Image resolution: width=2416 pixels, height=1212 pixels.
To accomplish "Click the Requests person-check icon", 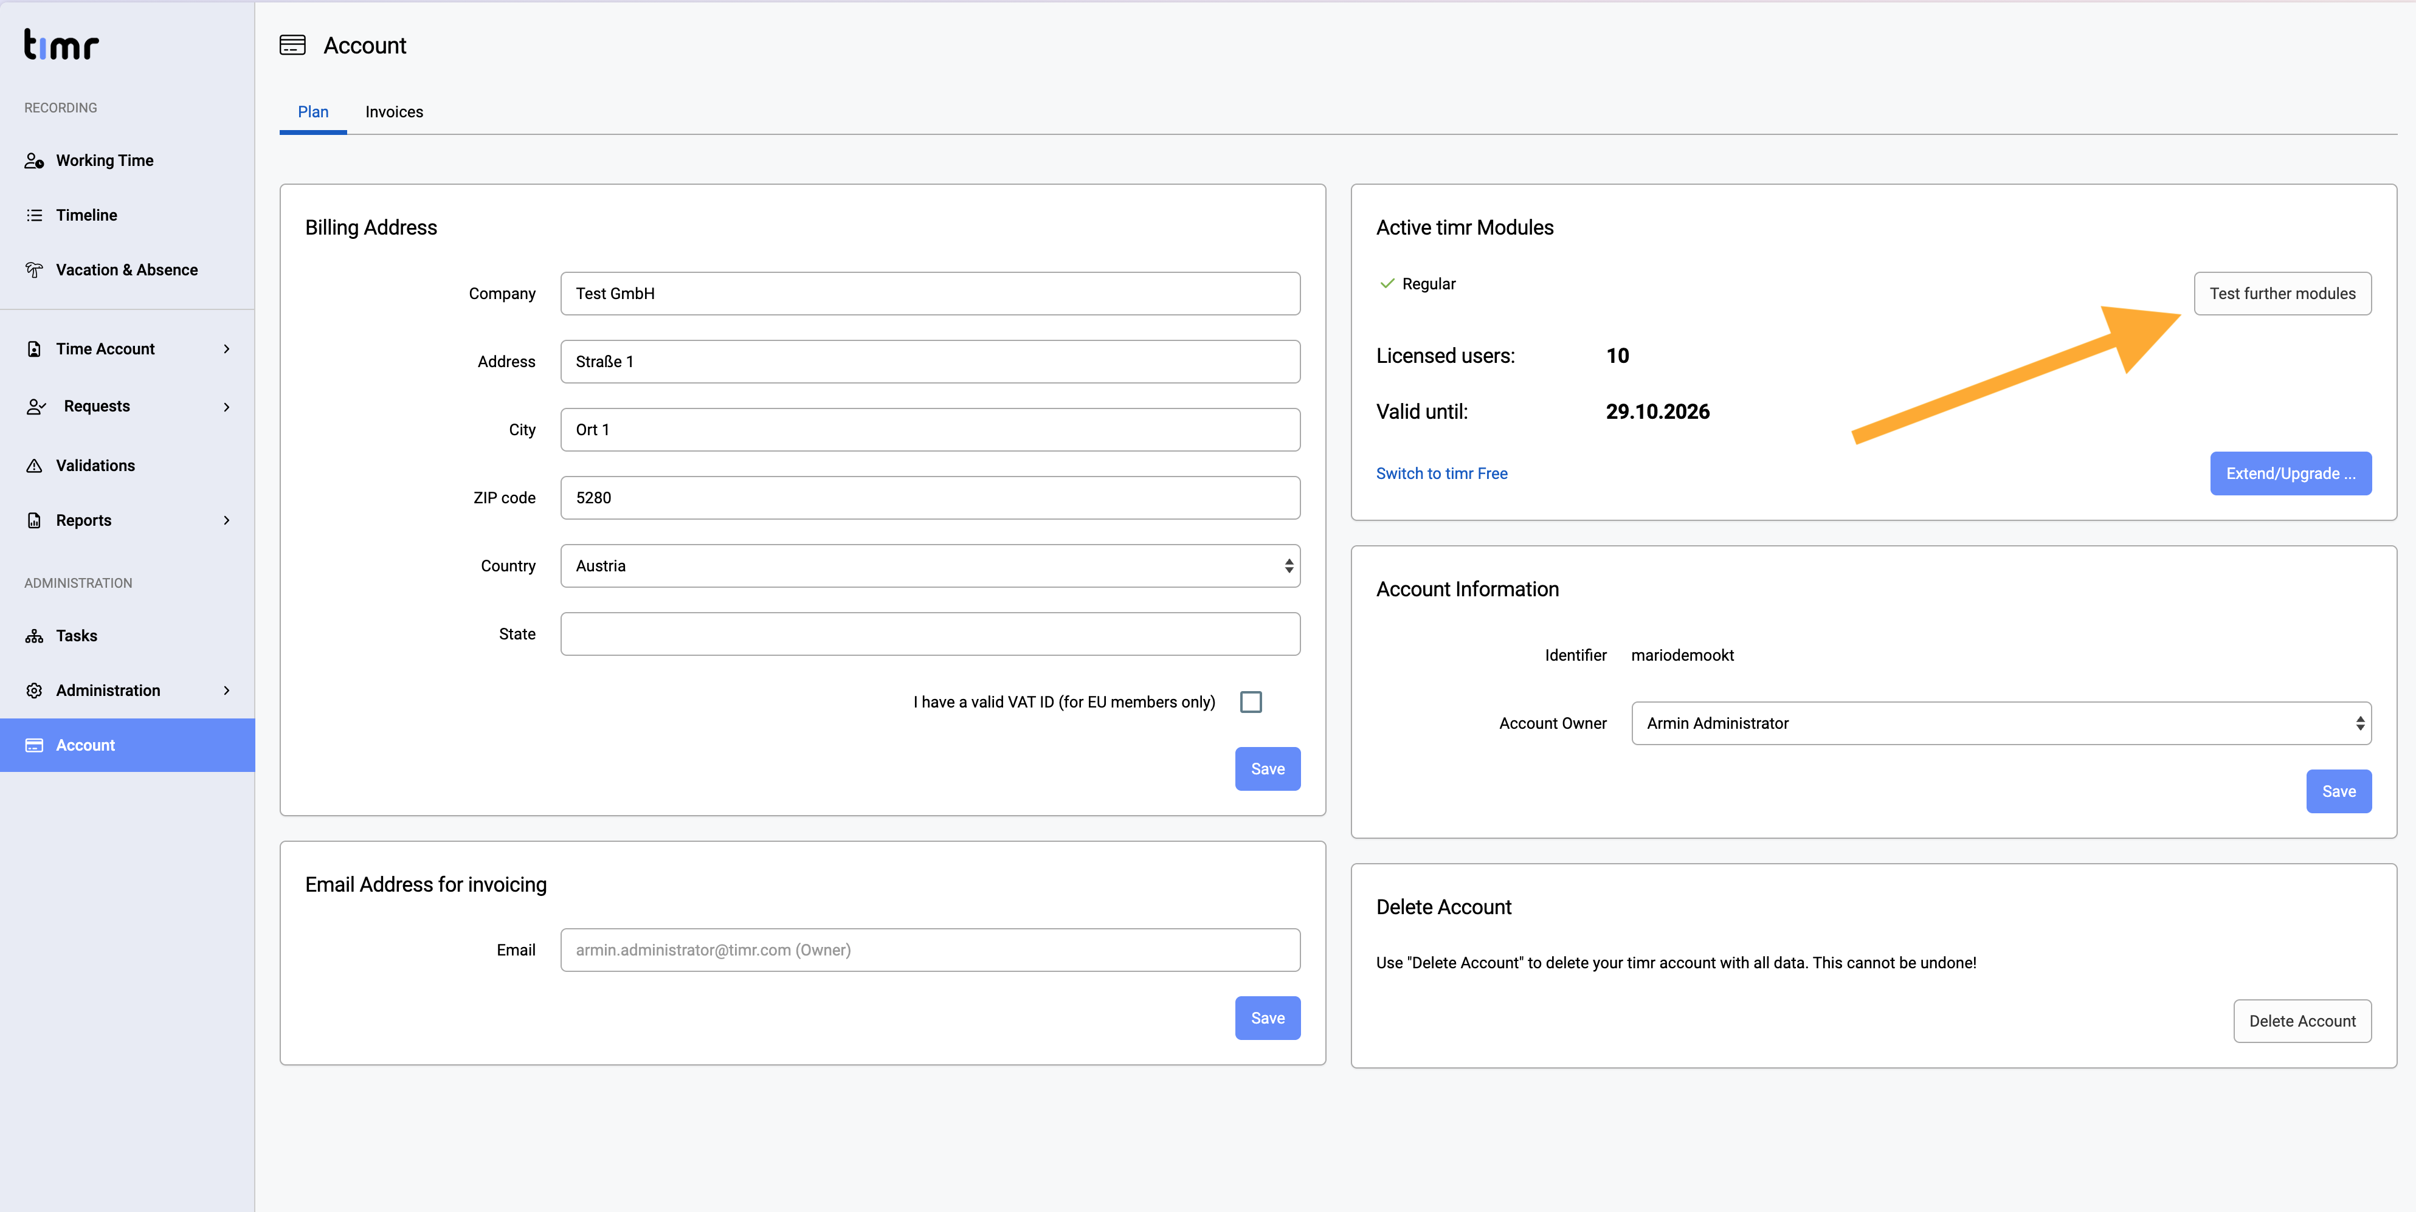I will [36, 406].
